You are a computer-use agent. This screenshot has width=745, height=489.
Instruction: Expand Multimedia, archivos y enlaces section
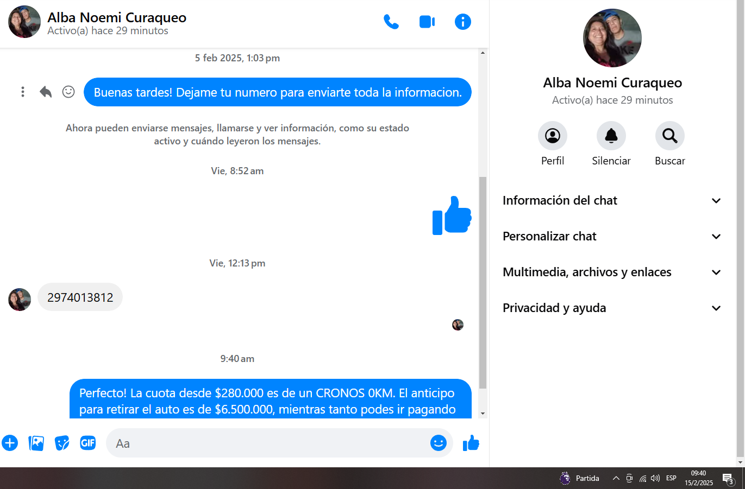(x=612, y=272)
